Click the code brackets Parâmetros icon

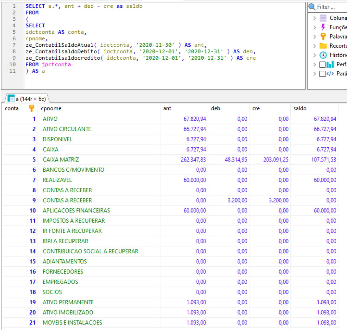point(330,74)
